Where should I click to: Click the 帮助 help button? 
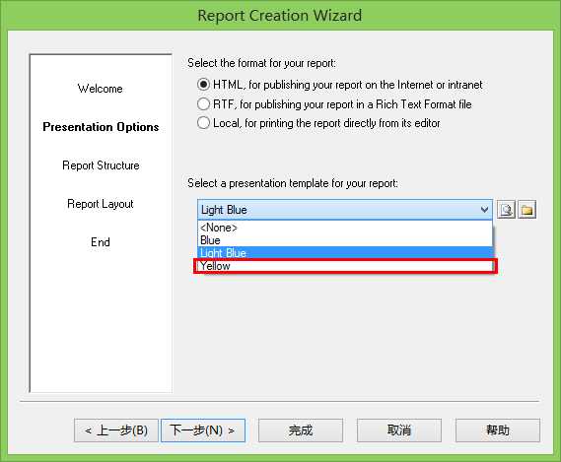(x=498, y=430)
